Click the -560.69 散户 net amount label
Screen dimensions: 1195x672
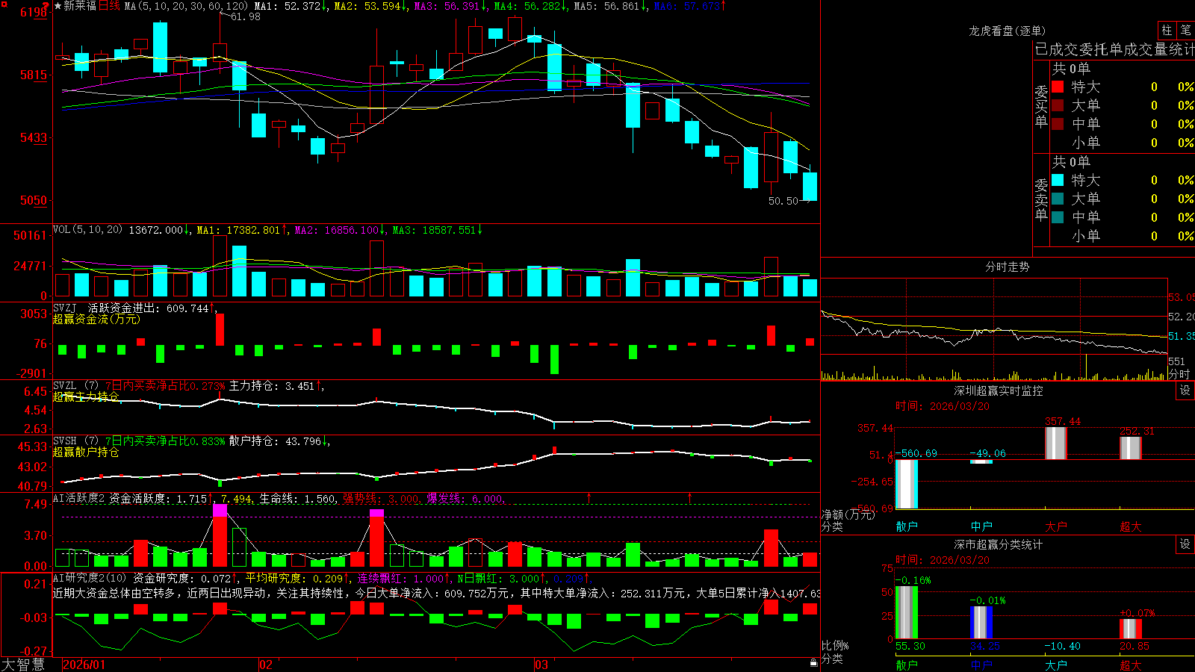coord(916,453)
